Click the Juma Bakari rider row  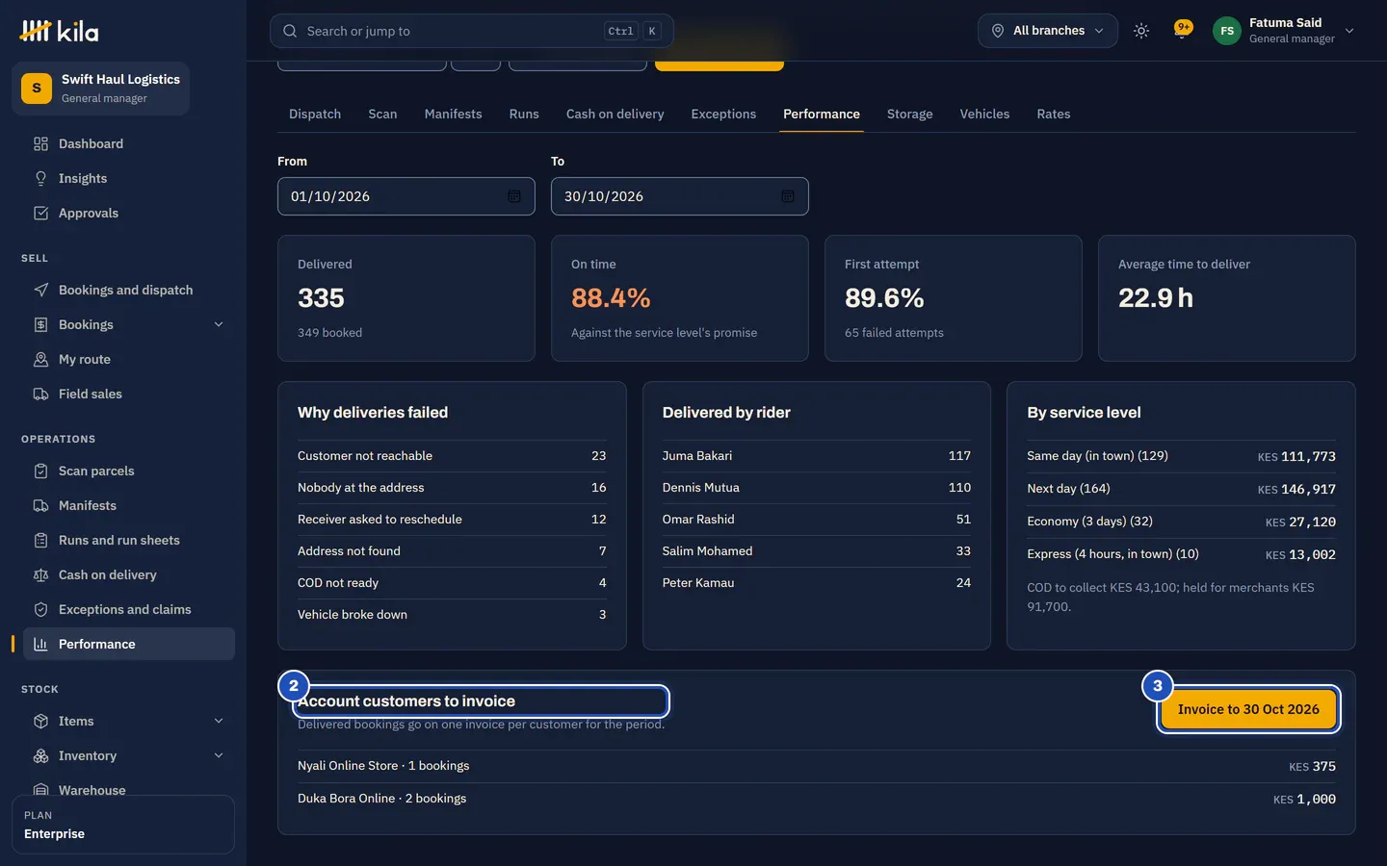(x=817, y=456)
